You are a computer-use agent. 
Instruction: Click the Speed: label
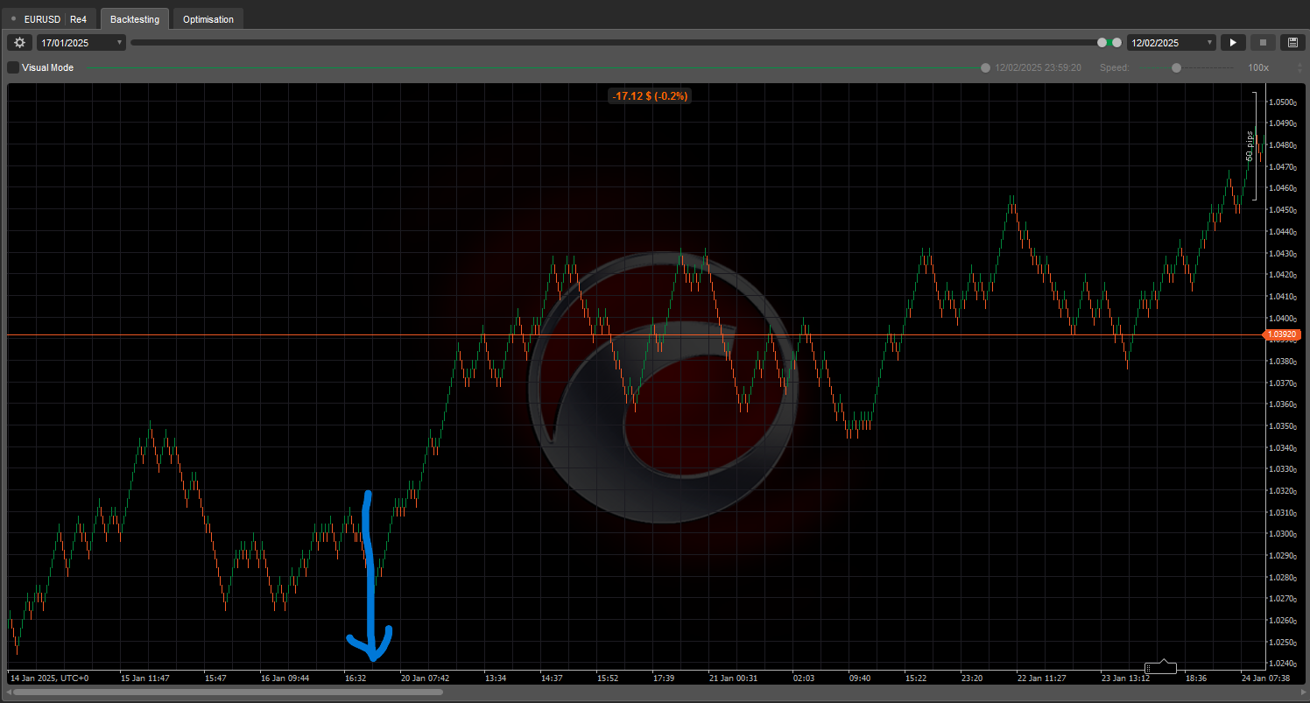pos(1115,67)
